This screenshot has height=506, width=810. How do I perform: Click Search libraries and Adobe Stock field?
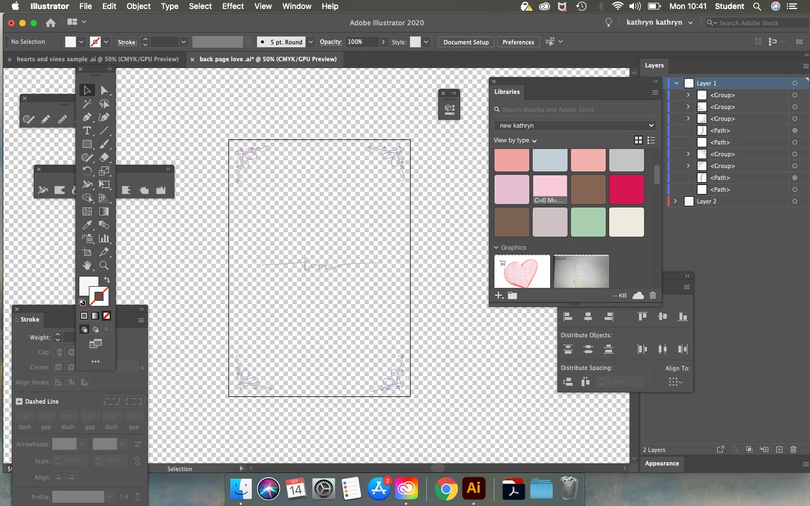point(575,110)
